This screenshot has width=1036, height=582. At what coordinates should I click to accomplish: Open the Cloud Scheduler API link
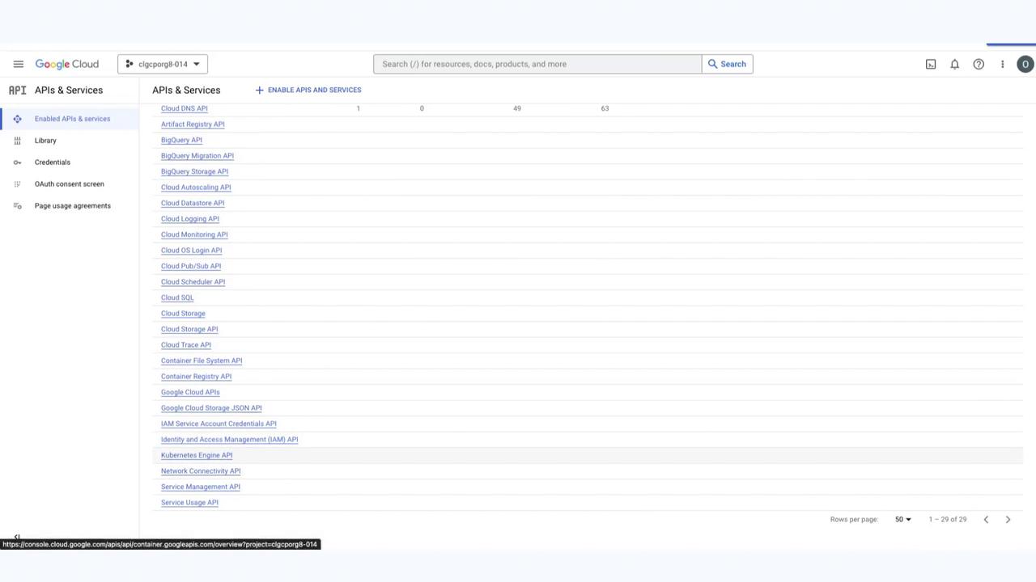[x=193, y=282]
